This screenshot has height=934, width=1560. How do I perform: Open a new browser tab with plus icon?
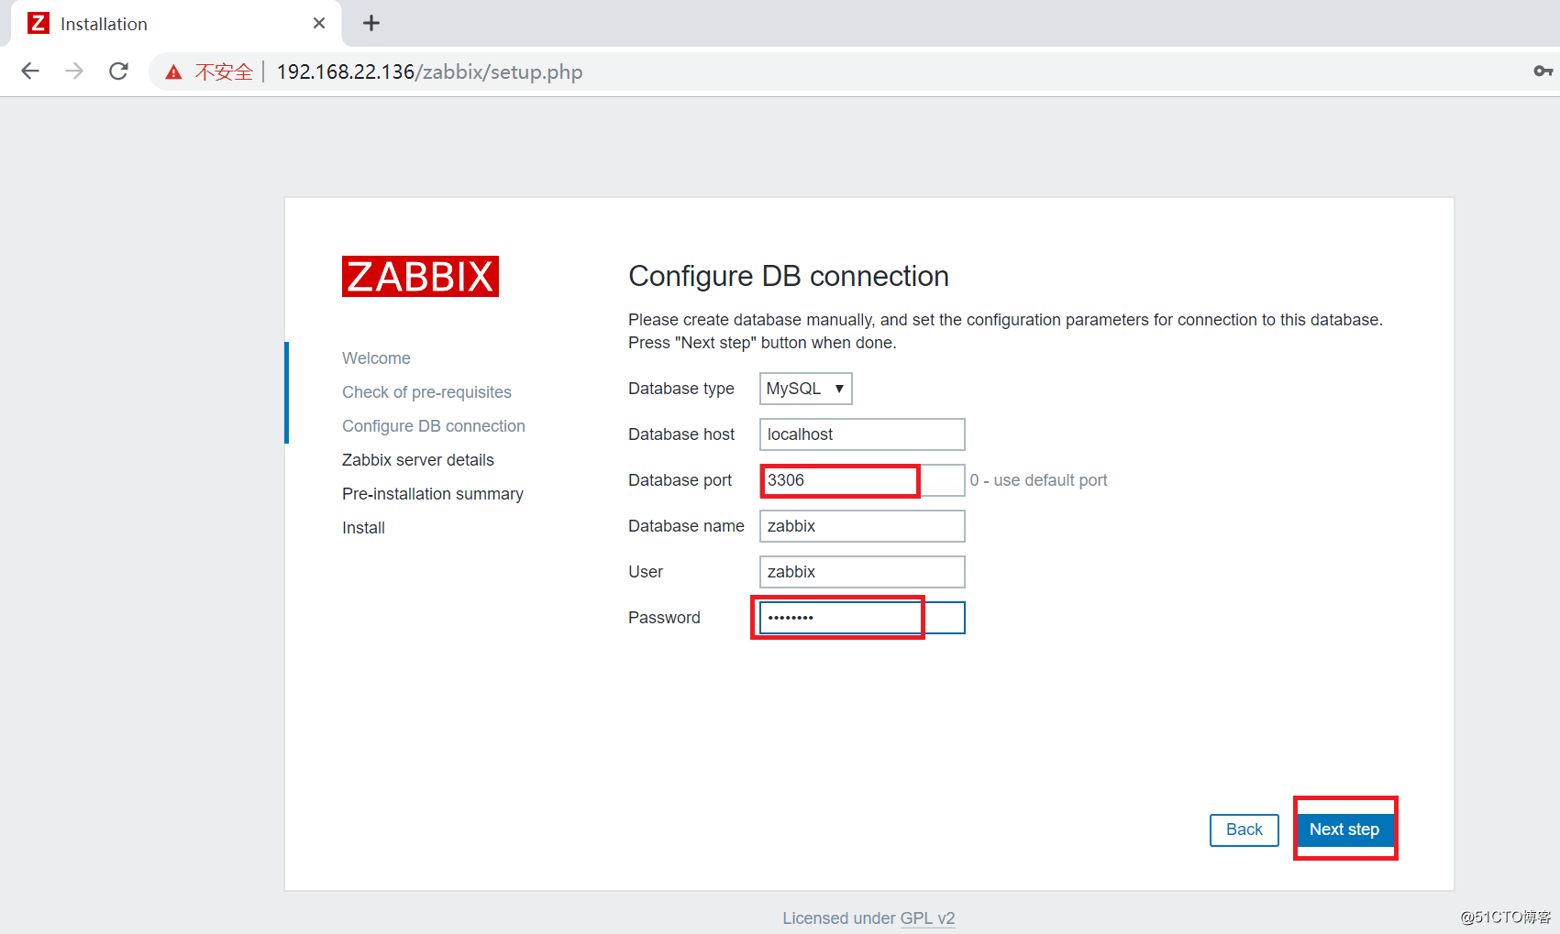[x=371, y=23]
